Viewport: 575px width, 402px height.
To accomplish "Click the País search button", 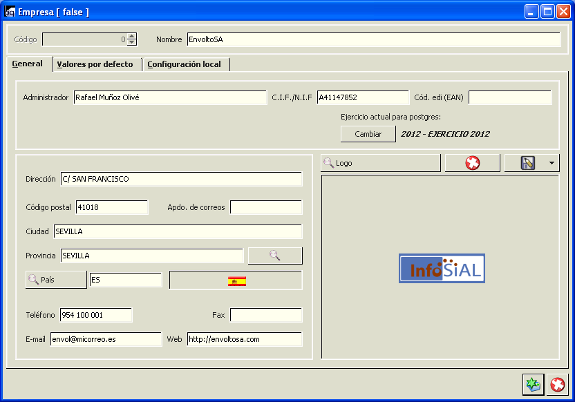I will [56, 280].
